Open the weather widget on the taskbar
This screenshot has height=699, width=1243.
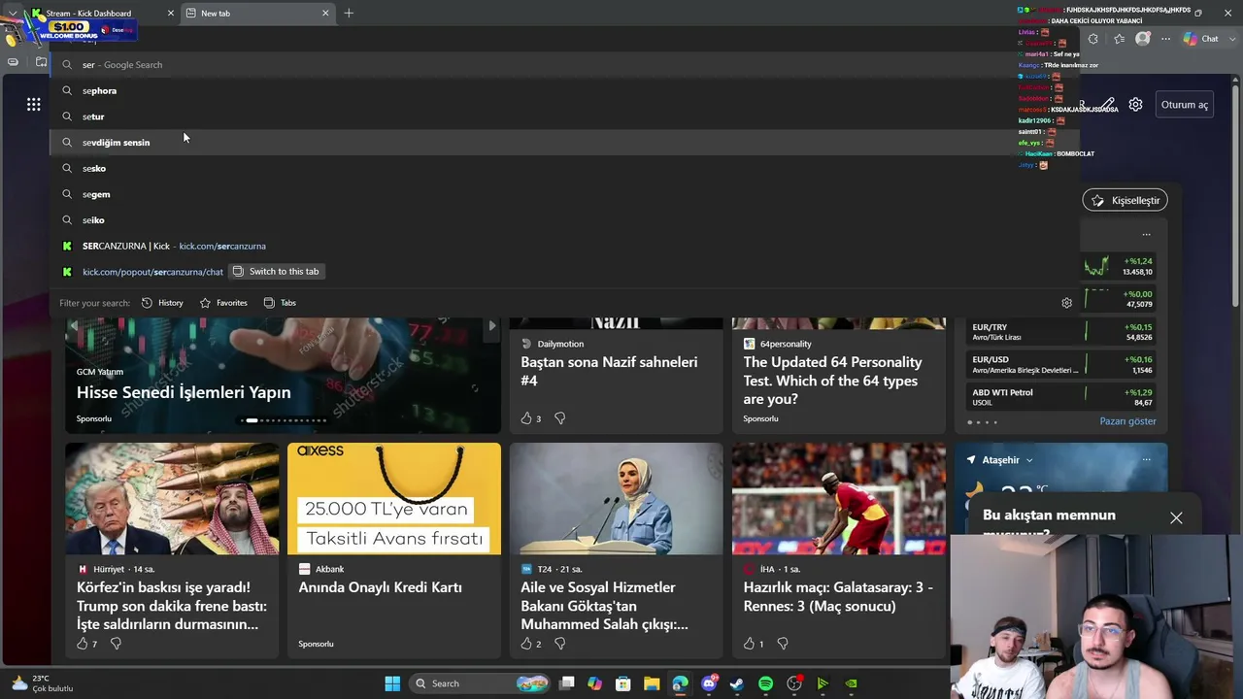tap(41, 683)
